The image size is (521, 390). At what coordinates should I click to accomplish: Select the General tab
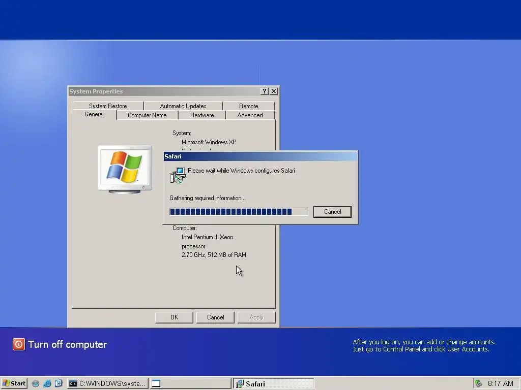click(94, 114)
